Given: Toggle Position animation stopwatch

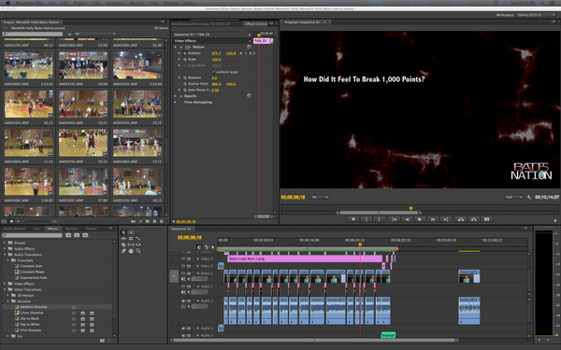Looking at the screenshot, I should tap(185, 53).
